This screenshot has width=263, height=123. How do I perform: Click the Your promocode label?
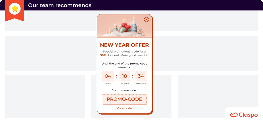[124, 91]
